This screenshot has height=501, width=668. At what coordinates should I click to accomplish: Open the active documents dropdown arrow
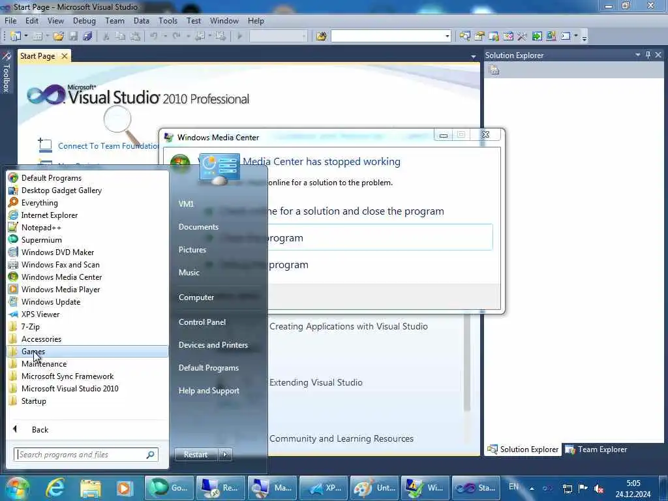[x=473, y=57]
